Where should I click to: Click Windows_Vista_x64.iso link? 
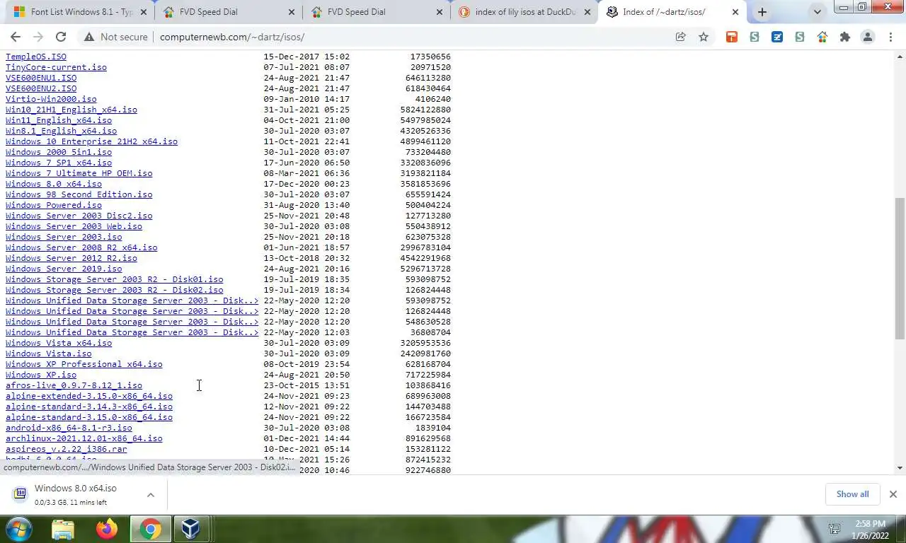[x=59, y=343]
